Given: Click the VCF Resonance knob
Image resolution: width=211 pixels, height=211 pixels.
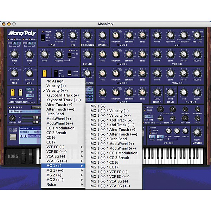Looking at the screenshot, I should [170, 36].
